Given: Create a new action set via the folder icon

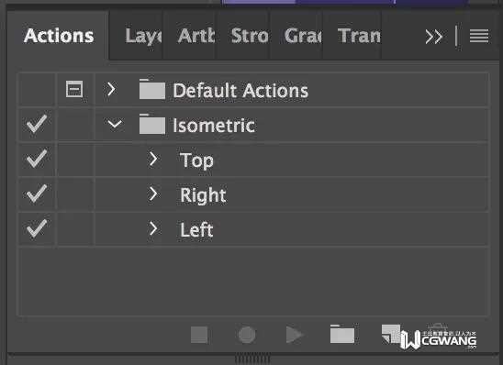Looking at the screenshot, I should tap(342, 334).
